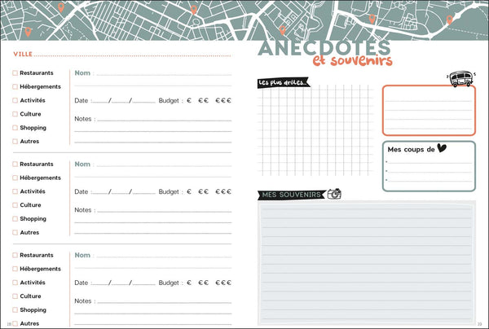
Task: Click the ANECDOTES title
Action: pos(324,48)
